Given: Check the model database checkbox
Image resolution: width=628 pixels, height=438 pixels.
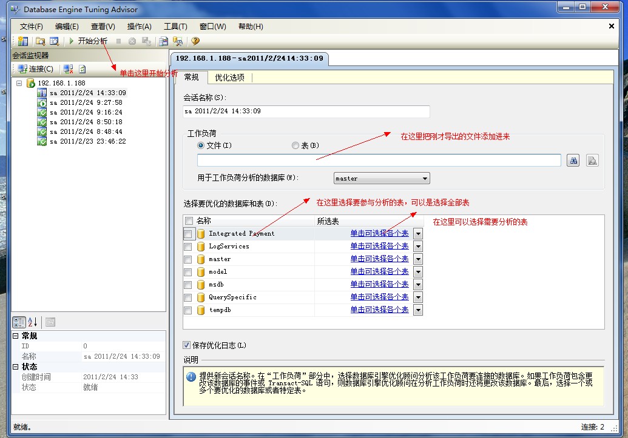Looking at the screenshot, I should click(188, 273).
